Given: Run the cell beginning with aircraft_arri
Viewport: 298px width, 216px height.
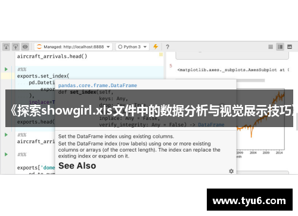Looking at the screenshot, I should point(6,135).
